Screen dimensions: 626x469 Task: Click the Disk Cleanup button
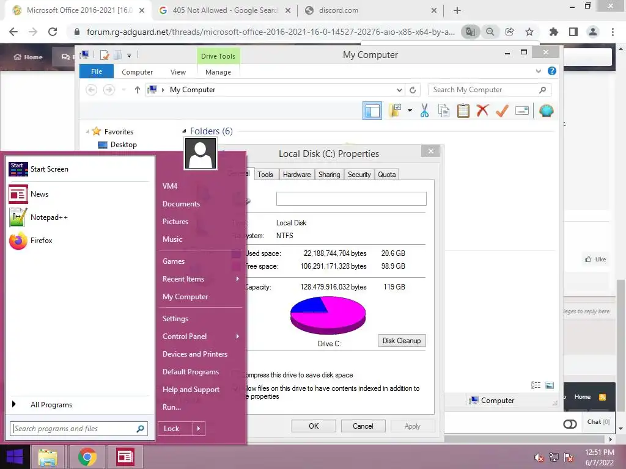coord(402,341)
